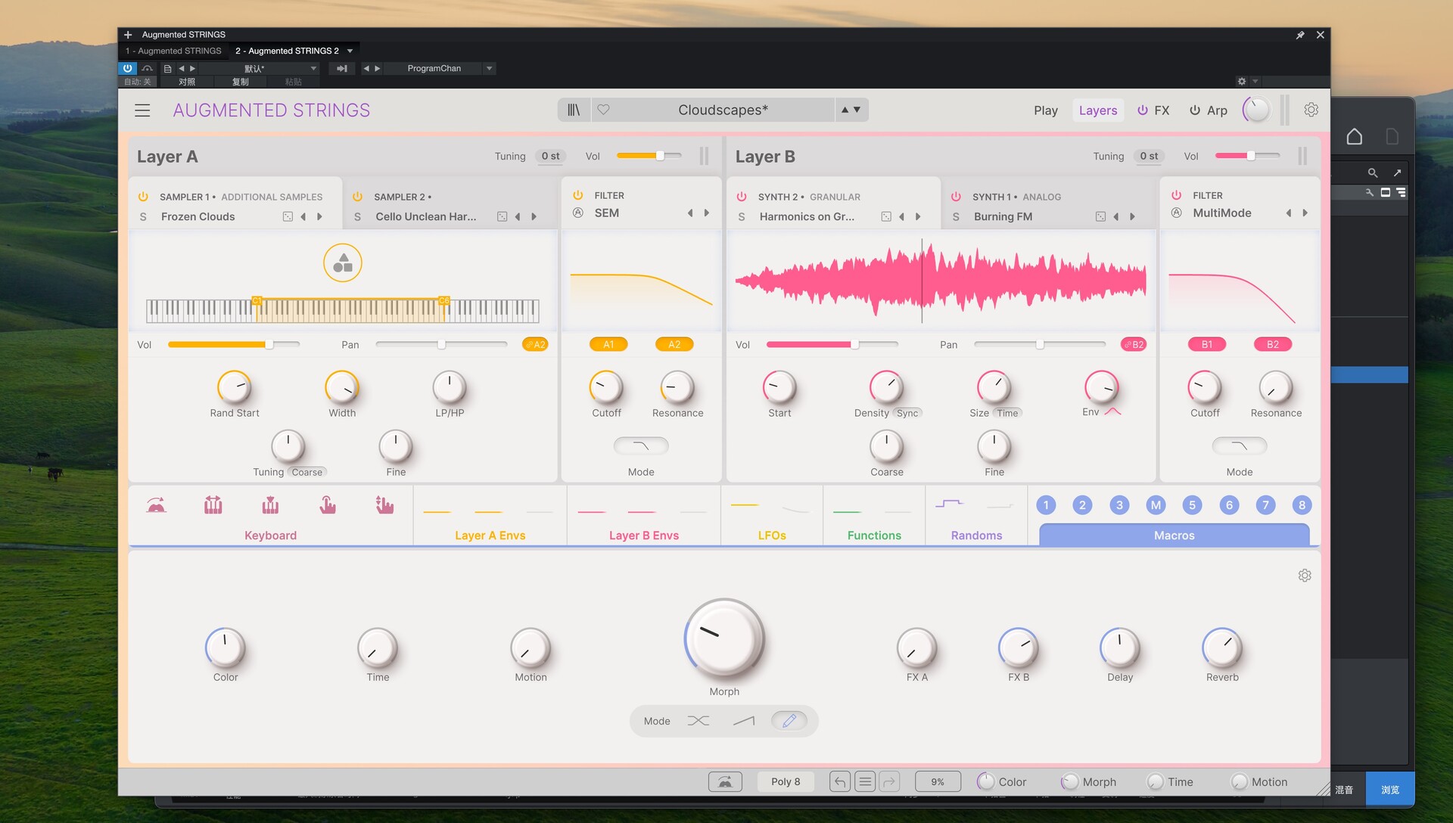
Task: Click the undo arrow in bottom bar
Action: [x=840, y=781]
